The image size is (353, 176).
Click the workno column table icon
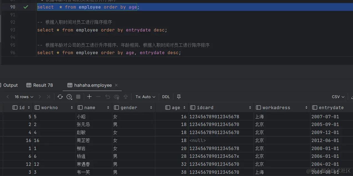(37, 107)
